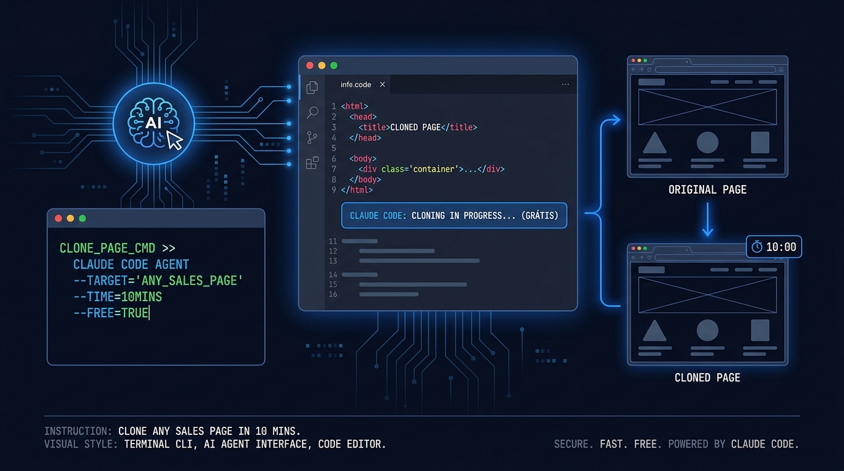
Task: Focus the Cloned Page browser address bar
Action: (x=715, y=258)
